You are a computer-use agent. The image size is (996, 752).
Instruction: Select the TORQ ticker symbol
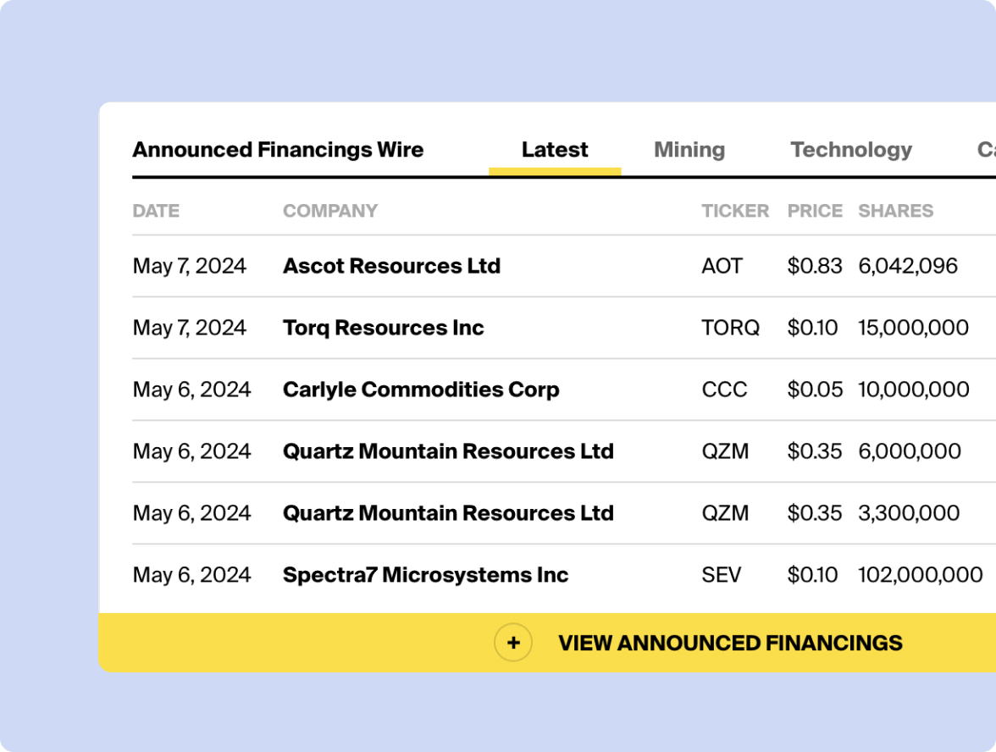tap(730, 328)
